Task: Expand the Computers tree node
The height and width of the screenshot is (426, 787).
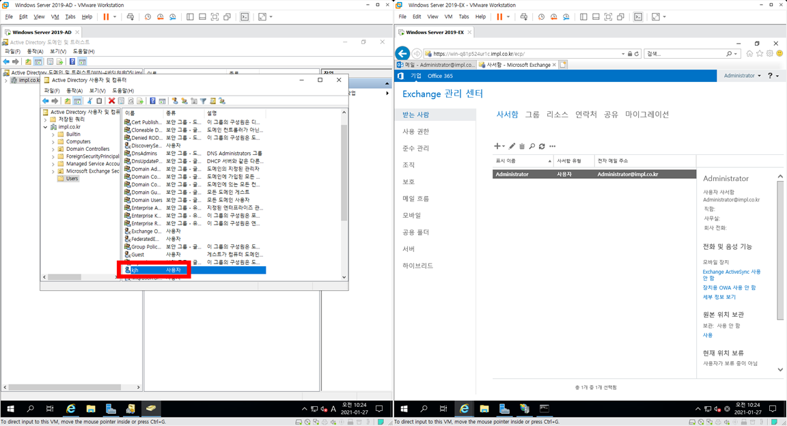Action: point(53,142)
